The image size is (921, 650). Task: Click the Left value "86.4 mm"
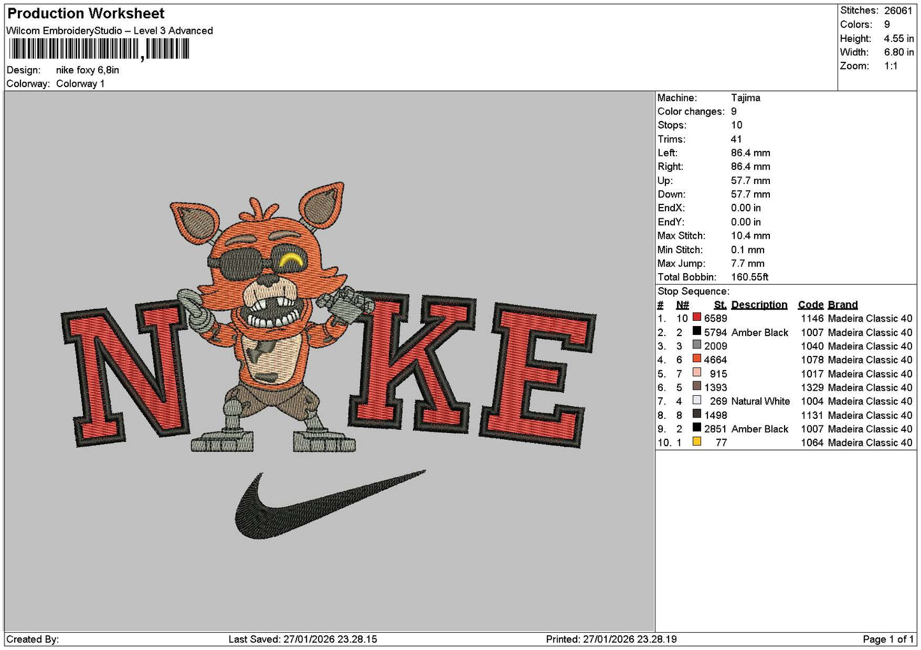click(751, 153)
